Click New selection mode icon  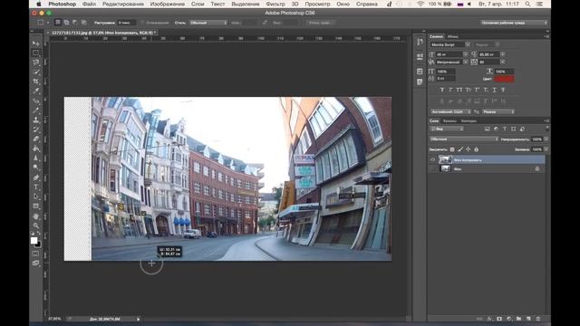58,23
